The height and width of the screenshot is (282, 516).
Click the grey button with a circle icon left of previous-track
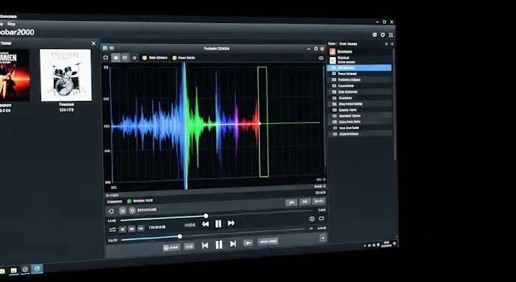point(172,247)
